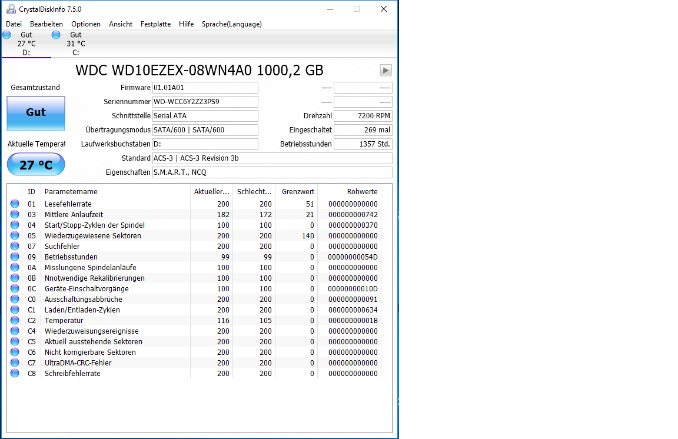Click the Eingeschaltet field 269 mal

click(x=363, y=129)
